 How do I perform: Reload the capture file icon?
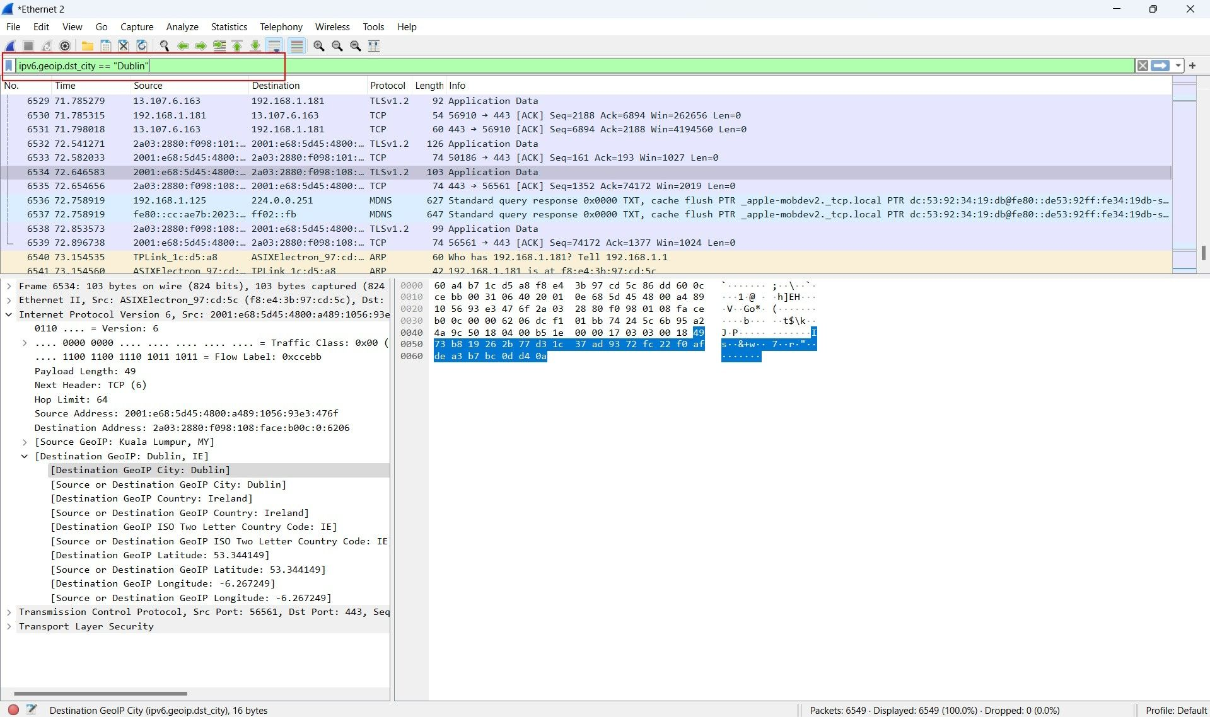click(142, 46)
